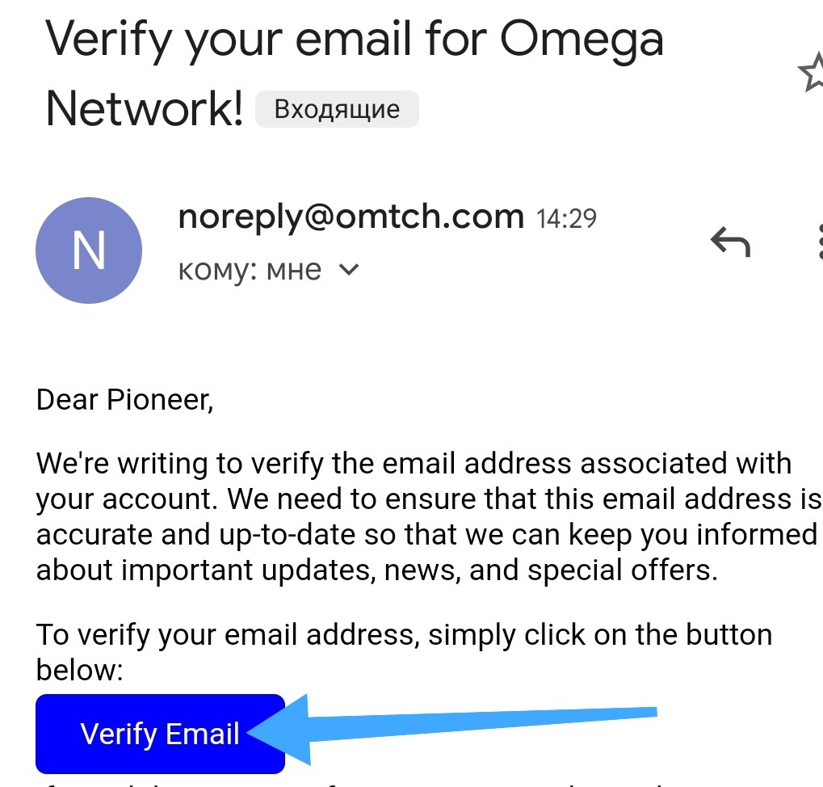The width and height of the screenshot is (823, 787).
Task: Tap the reply arrow icon
Action: [730, 242]
